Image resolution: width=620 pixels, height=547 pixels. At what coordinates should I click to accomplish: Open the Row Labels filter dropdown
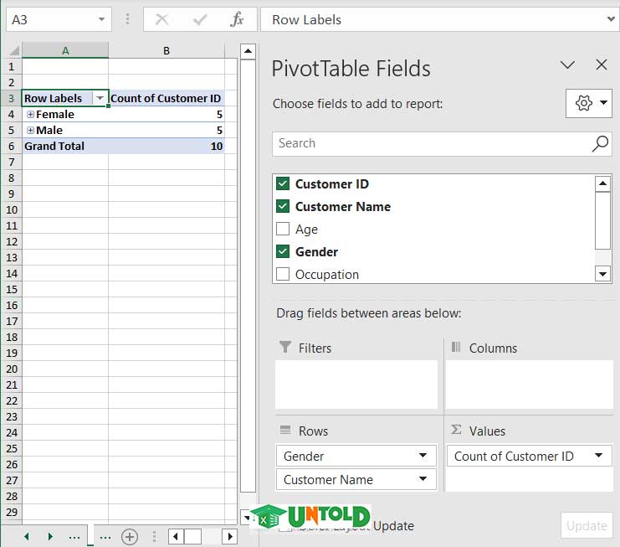100,98
